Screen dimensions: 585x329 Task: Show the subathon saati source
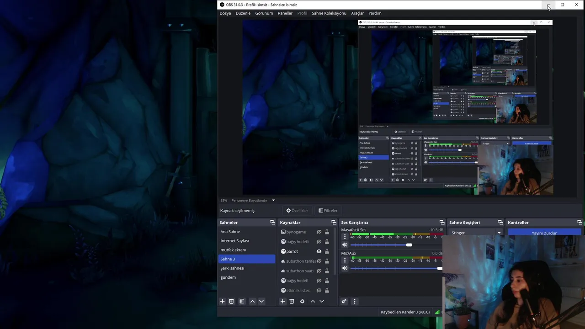tap(319, 271)
